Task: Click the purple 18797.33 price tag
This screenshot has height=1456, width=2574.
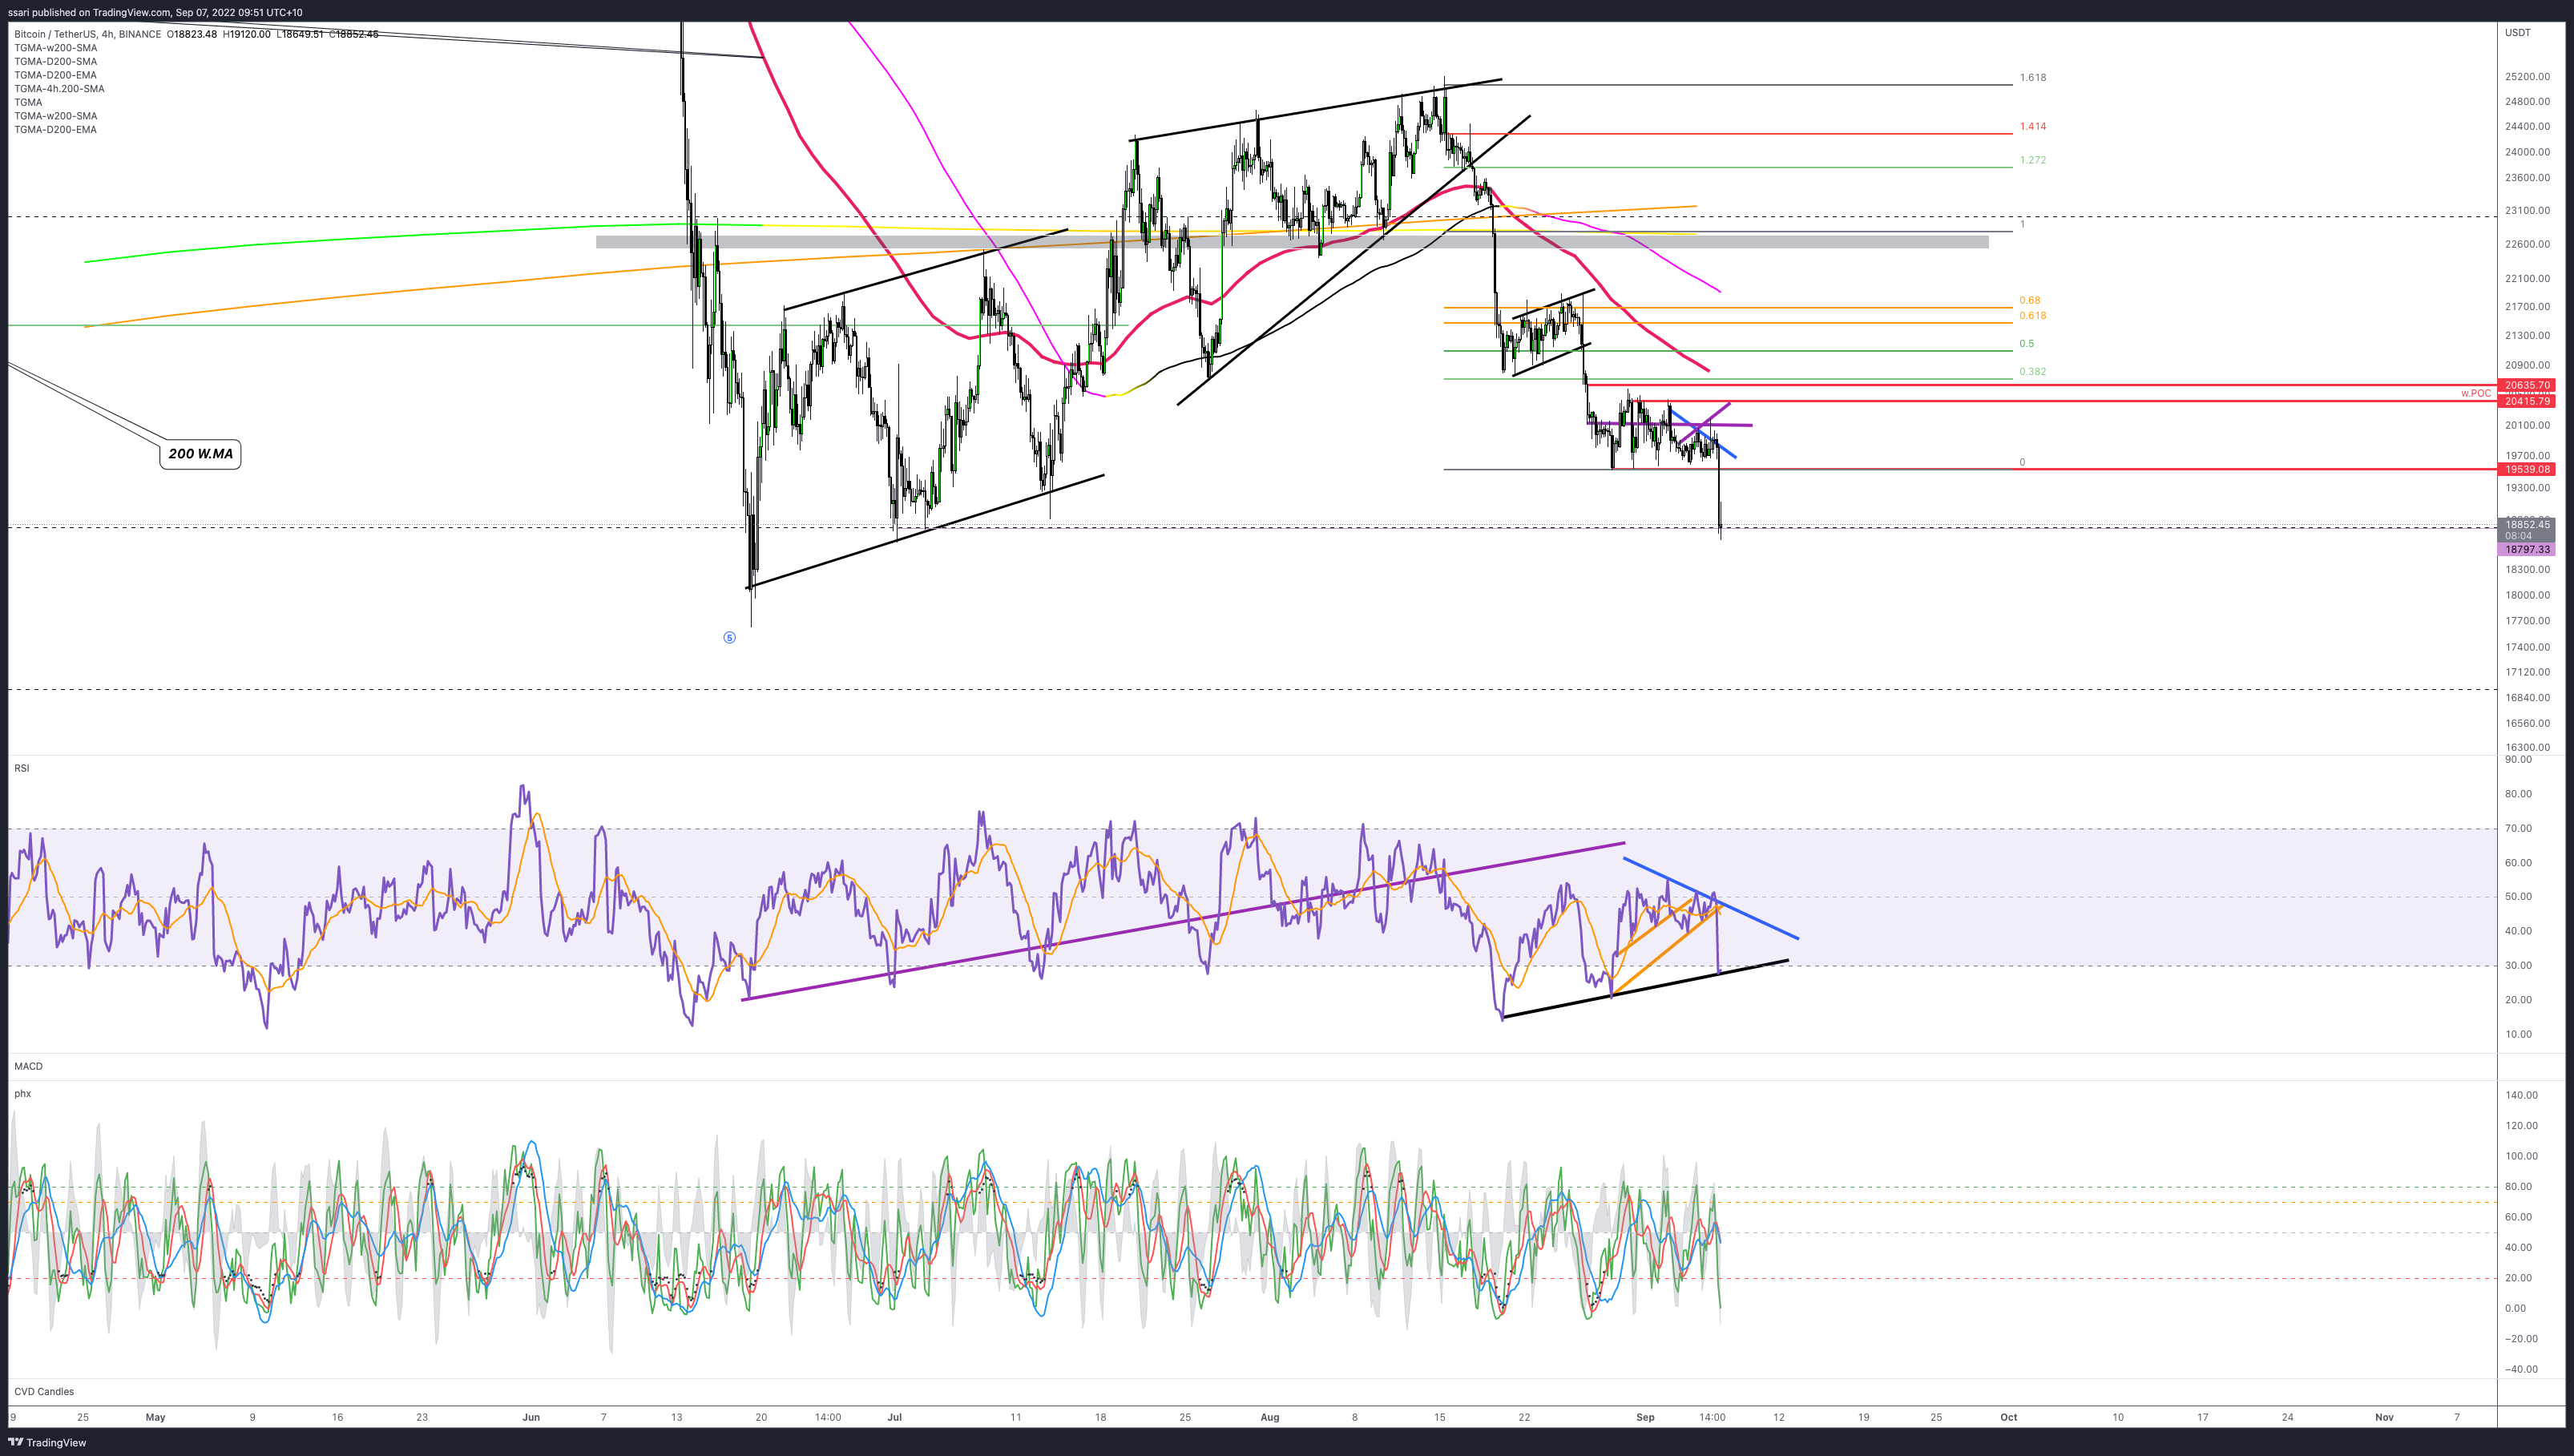Action: coord(2527,550)
